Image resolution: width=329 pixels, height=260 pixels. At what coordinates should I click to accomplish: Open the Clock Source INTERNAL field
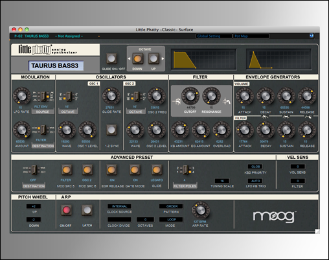119,206
